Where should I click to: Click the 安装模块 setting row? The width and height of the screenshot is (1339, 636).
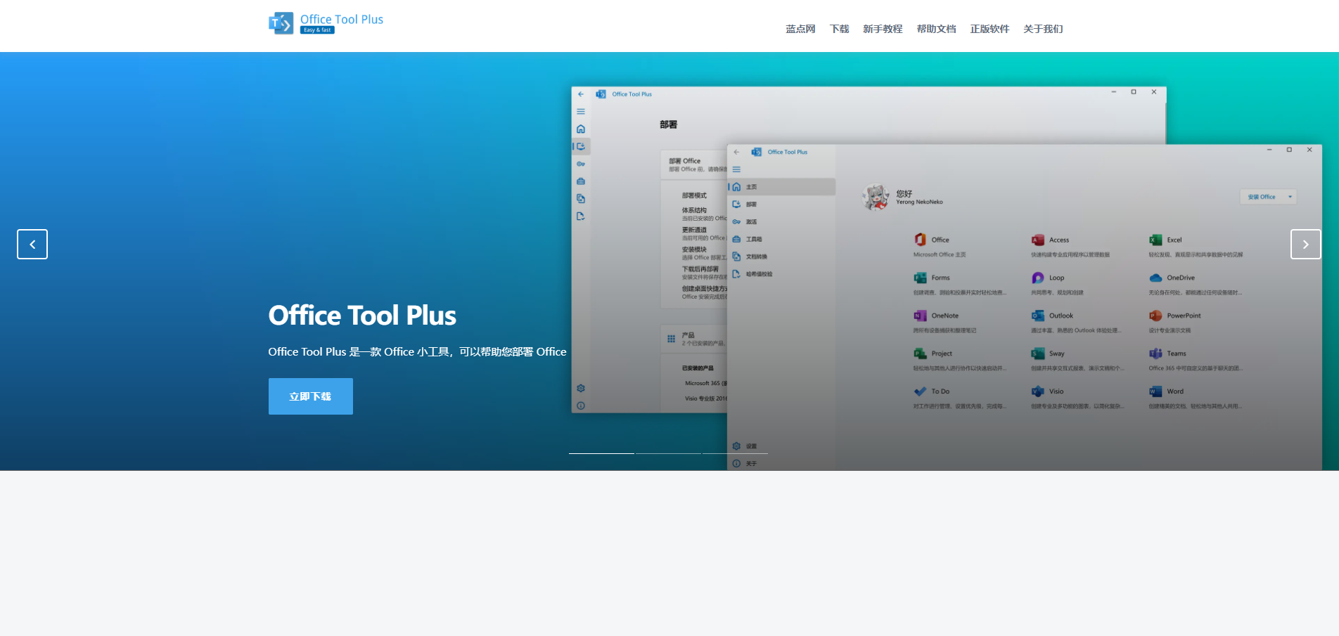point(704,254)
